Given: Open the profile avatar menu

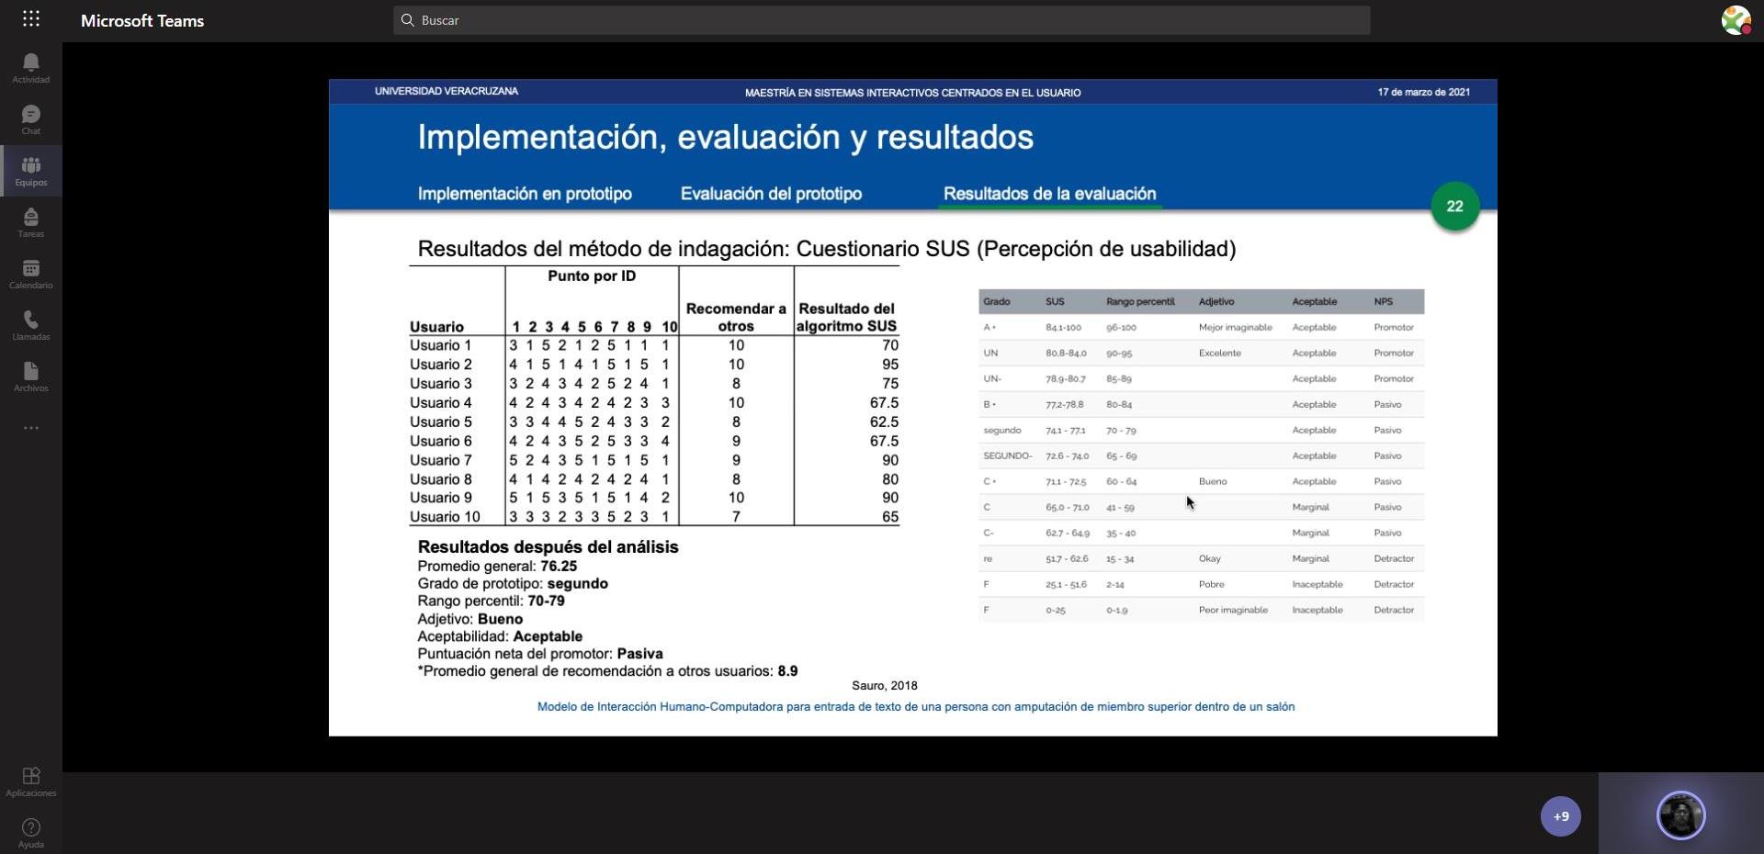Looking at the screenshot, I should click(x=1735, y=20).
